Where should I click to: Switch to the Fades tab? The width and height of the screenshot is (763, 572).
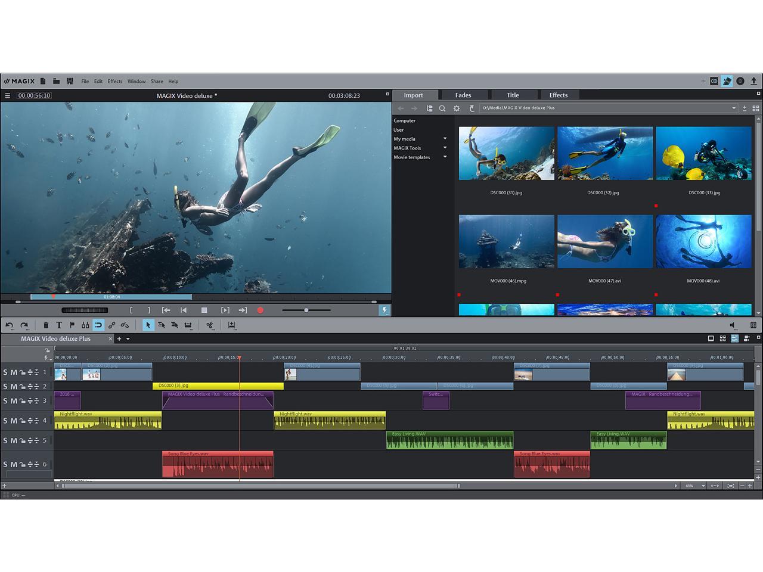pos(463,95)
